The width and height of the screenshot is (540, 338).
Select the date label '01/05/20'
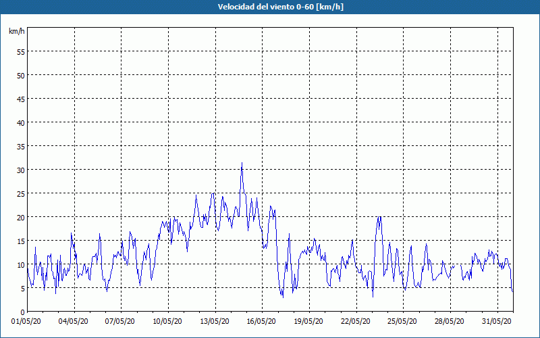coord(26,321)
